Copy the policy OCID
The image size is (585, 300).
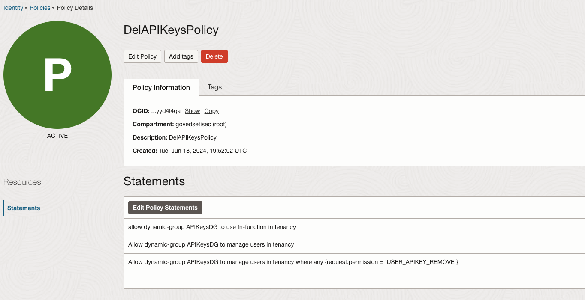(x=211, y=111)
